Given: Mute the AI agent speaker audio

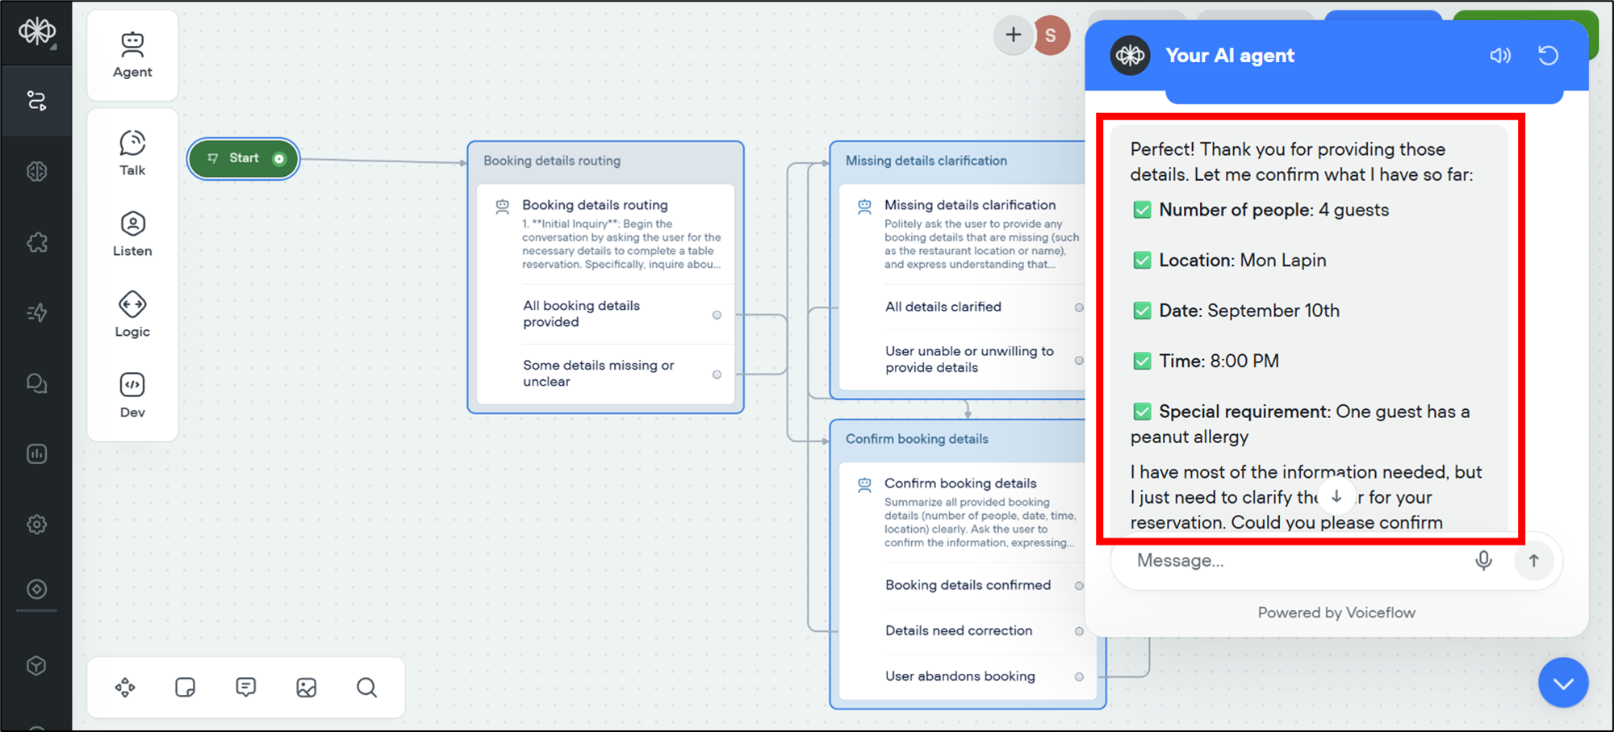Looking at the screenshot, I should 1499,56.
